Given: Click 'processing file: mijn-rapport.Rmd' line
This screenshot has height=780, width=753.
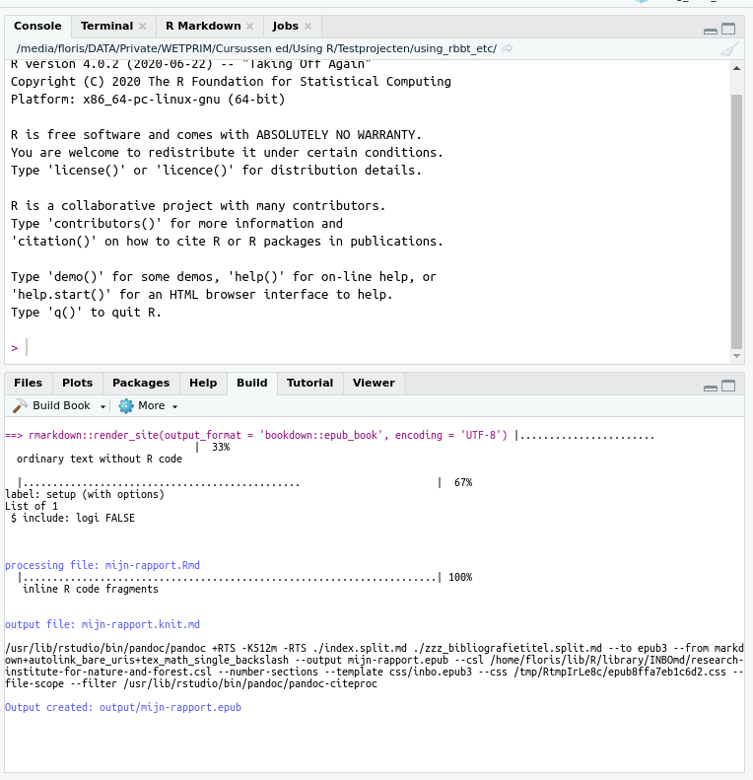Looking at the screenshot, I should tap(103, 565).
